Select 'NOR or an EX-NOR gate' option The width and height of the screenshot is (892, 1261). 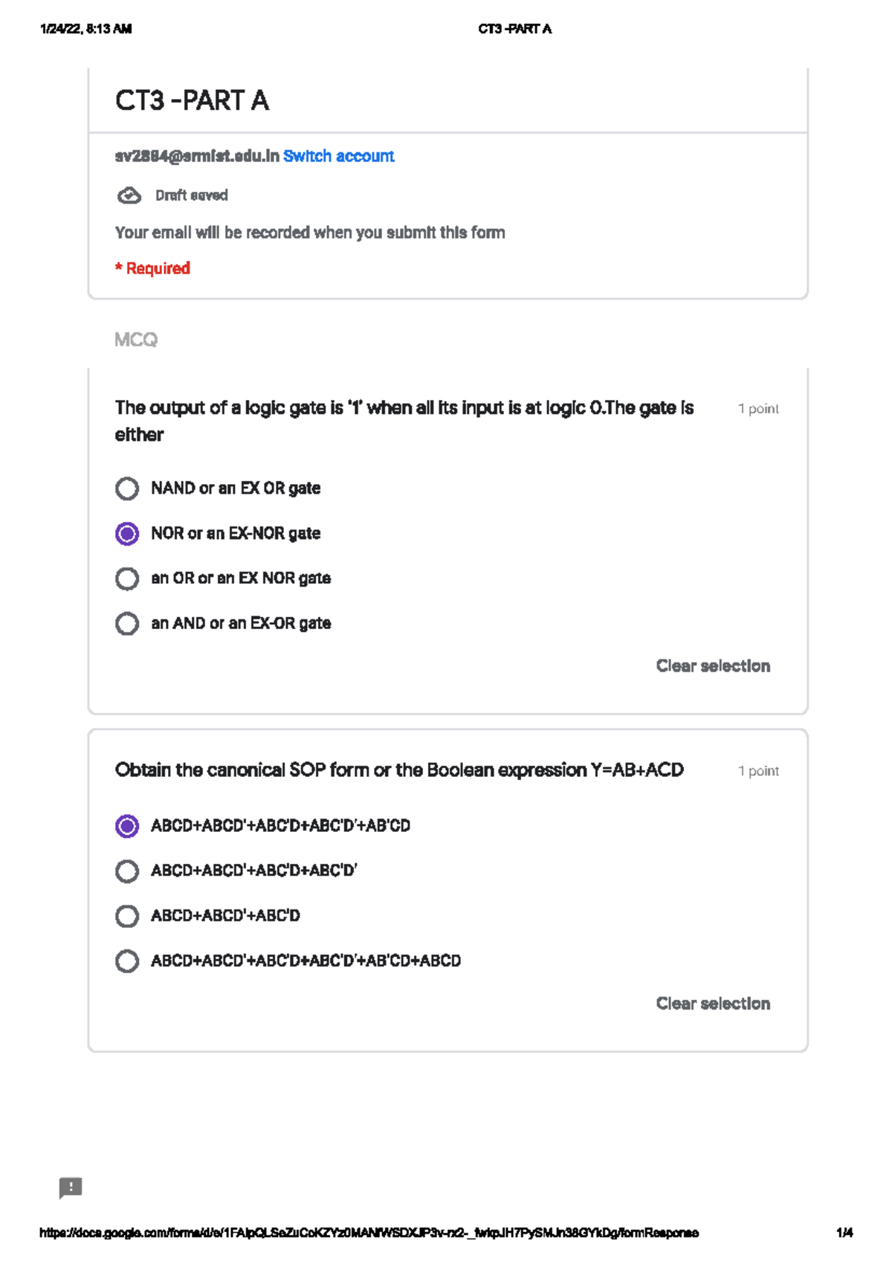tap(127, 534)
